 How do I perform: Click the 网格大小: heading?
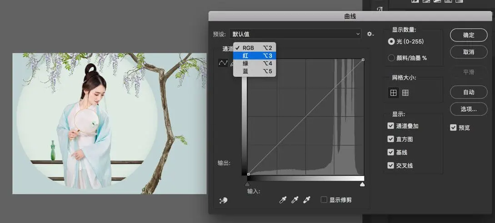click(404, 77)
